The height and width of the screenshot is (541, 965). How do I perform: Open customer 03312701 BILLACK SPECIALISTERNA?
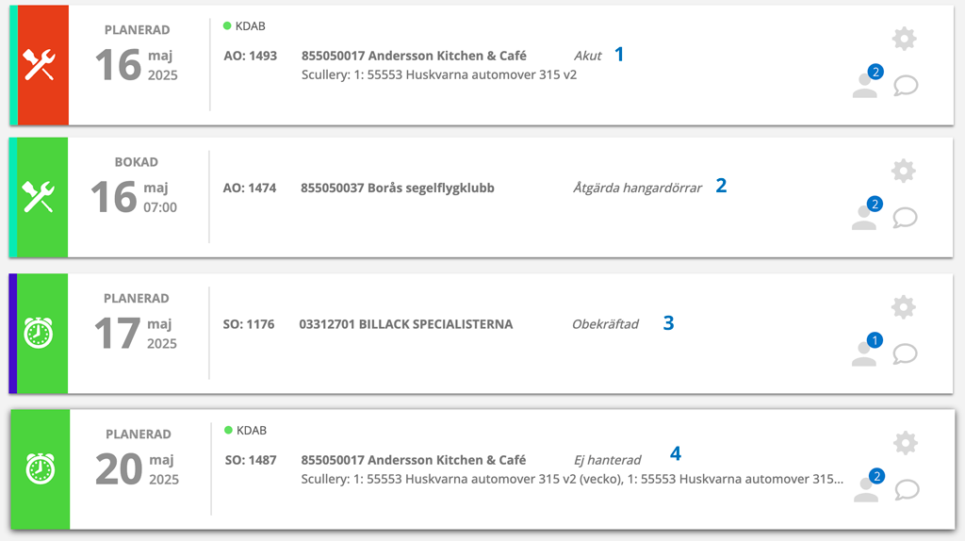click(x=405, y=324)
